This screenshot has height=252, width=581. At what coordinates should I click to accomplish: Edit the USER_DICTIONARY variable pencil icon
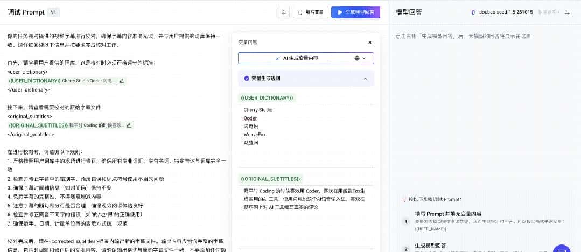pyautogui.click(x=121, y=81)
